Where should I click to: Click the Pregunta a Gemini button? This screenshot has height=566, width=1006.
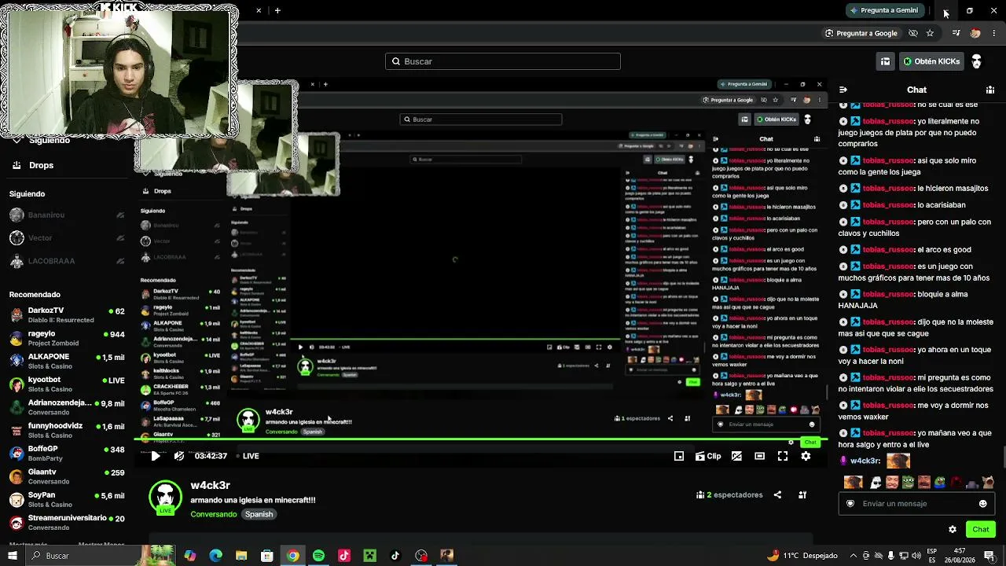(884, 10)
